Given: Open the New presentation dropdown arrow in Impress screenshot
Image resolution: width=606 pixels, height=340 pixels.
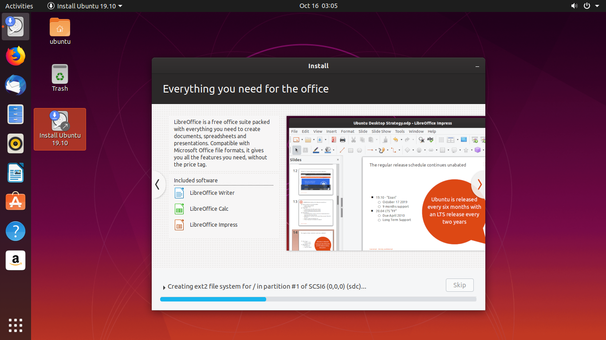Looking at the screenshot, I should click(x=302, y=140).
